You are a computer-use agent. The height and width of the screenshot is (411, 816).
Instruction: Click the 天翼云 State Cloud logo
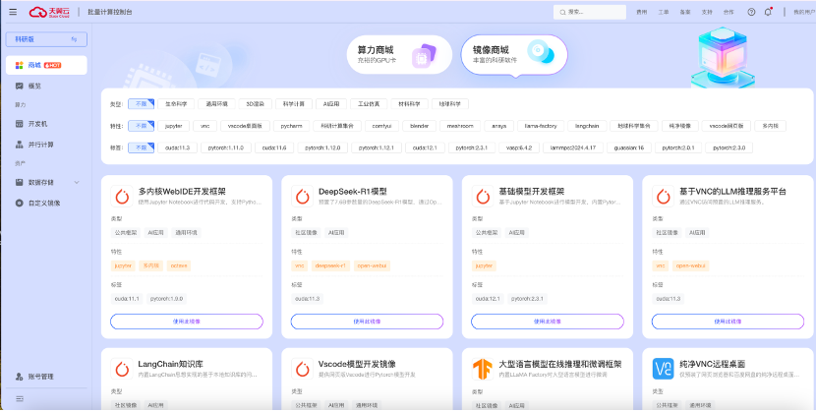[49, 12]
